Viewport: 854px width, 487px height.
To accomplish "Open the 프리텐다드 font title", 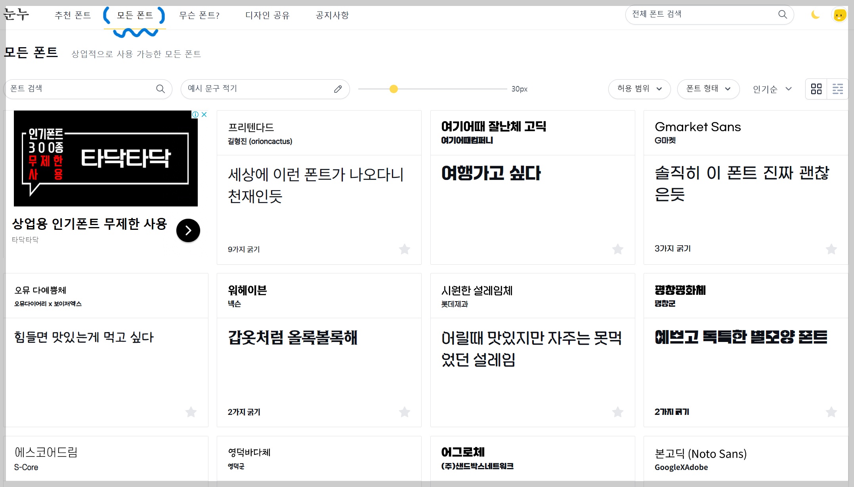I will coord(251,127).
